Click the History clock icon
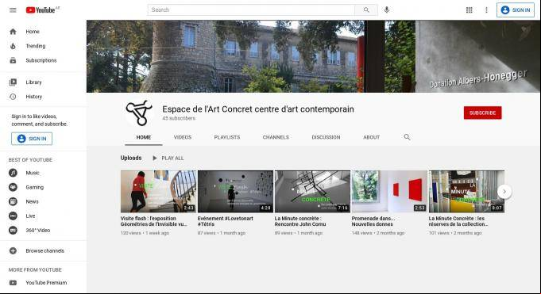541x294 pixels. [13, 97]
